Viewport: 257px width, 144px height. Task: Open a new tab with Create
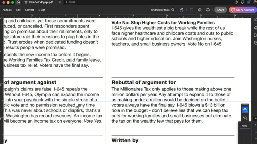[71, 2]
